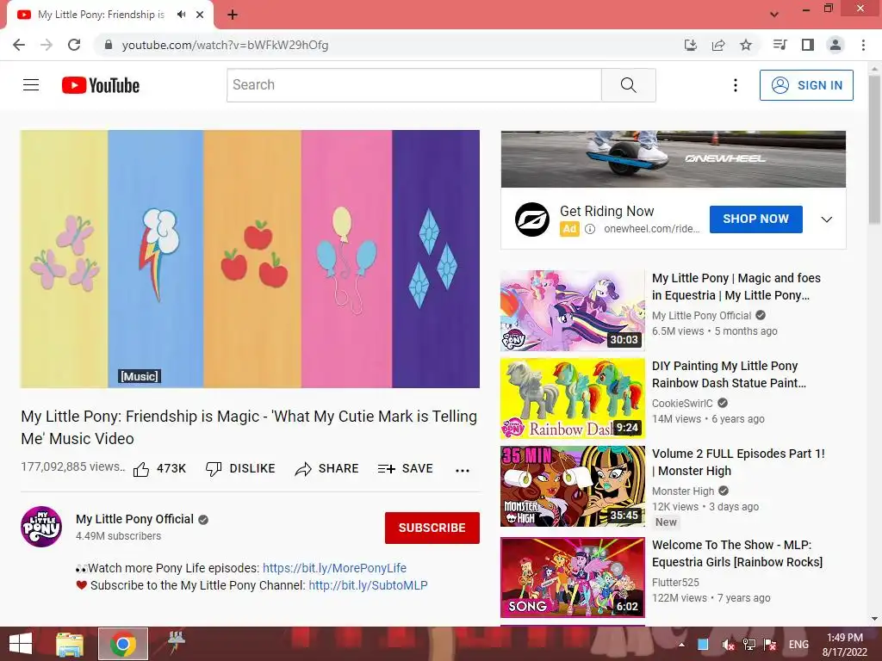This screenshot has height=661, width=882.
Task: Open Chrome media controls icon
Action: click(x=780, y=45)
